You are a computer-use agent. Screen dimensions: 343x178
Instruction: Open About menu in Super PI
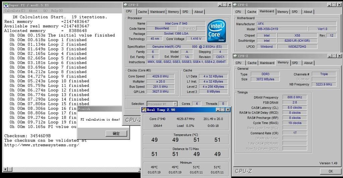(x=38, y=10)
